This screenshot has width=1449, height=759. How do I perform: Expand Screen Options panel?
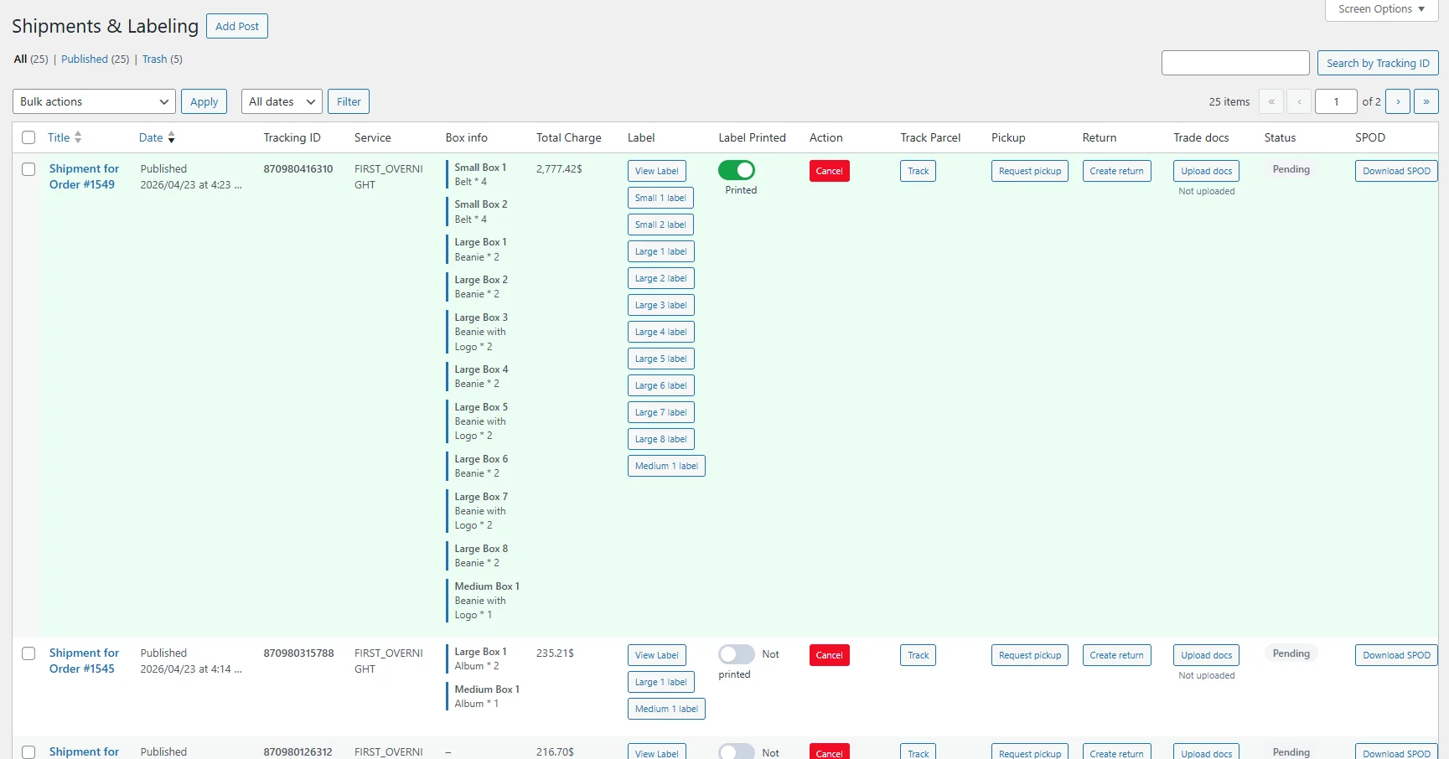[x=1381, y=9]
